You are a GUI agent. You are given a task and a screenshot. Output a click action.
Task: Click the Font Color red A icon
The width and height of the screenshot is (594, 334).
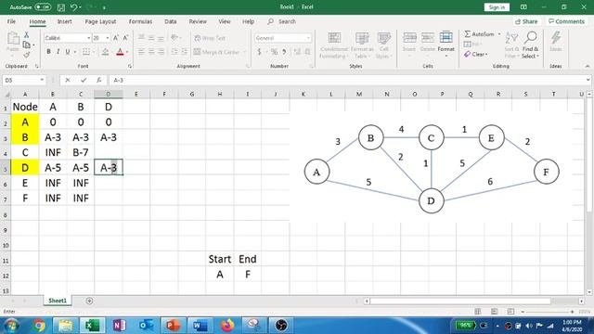pyautogui.click(x=120, y=52)
